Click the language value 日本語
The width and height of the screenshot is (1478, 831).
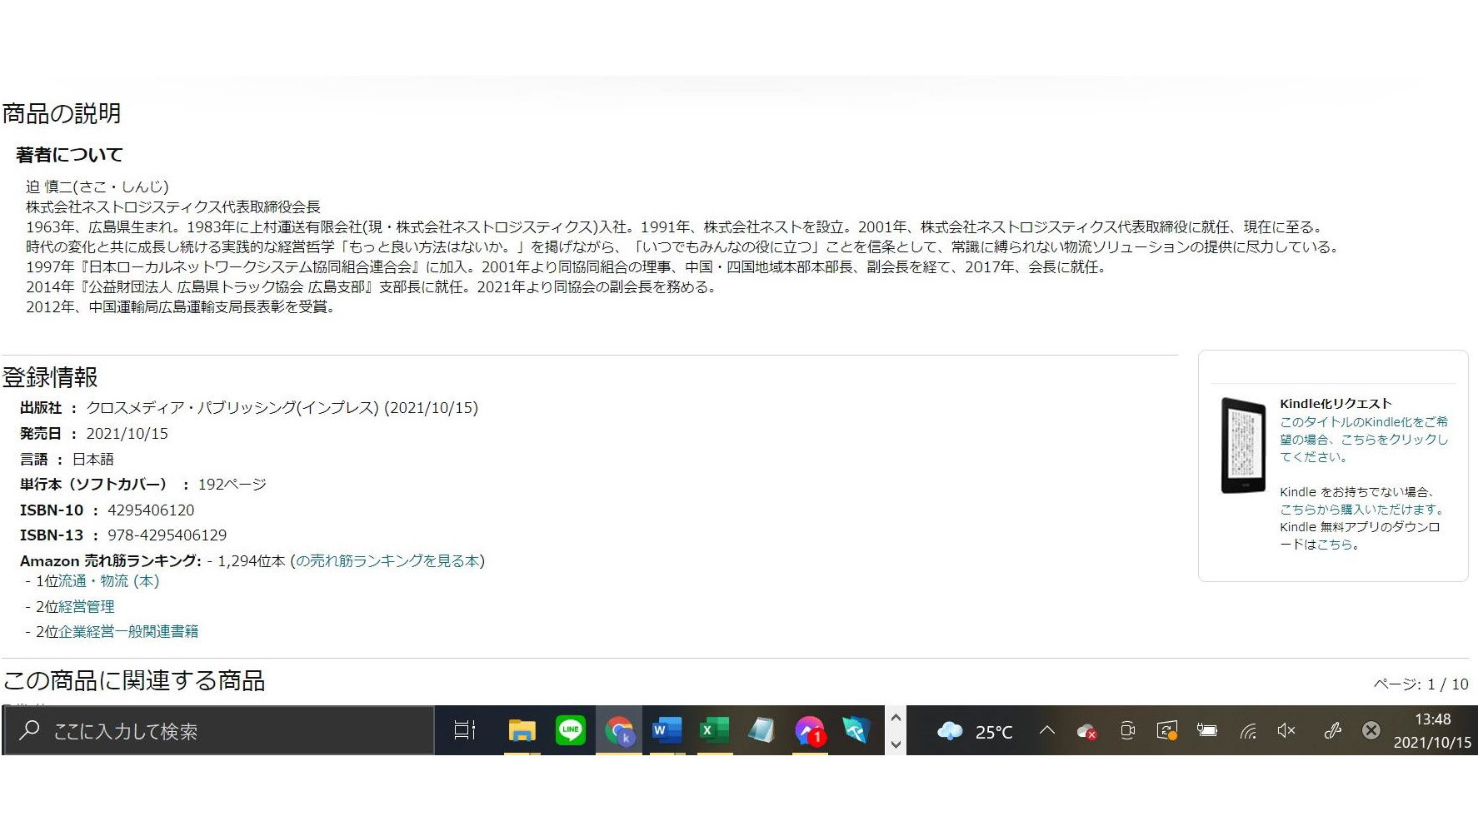(x=93, y=459)
